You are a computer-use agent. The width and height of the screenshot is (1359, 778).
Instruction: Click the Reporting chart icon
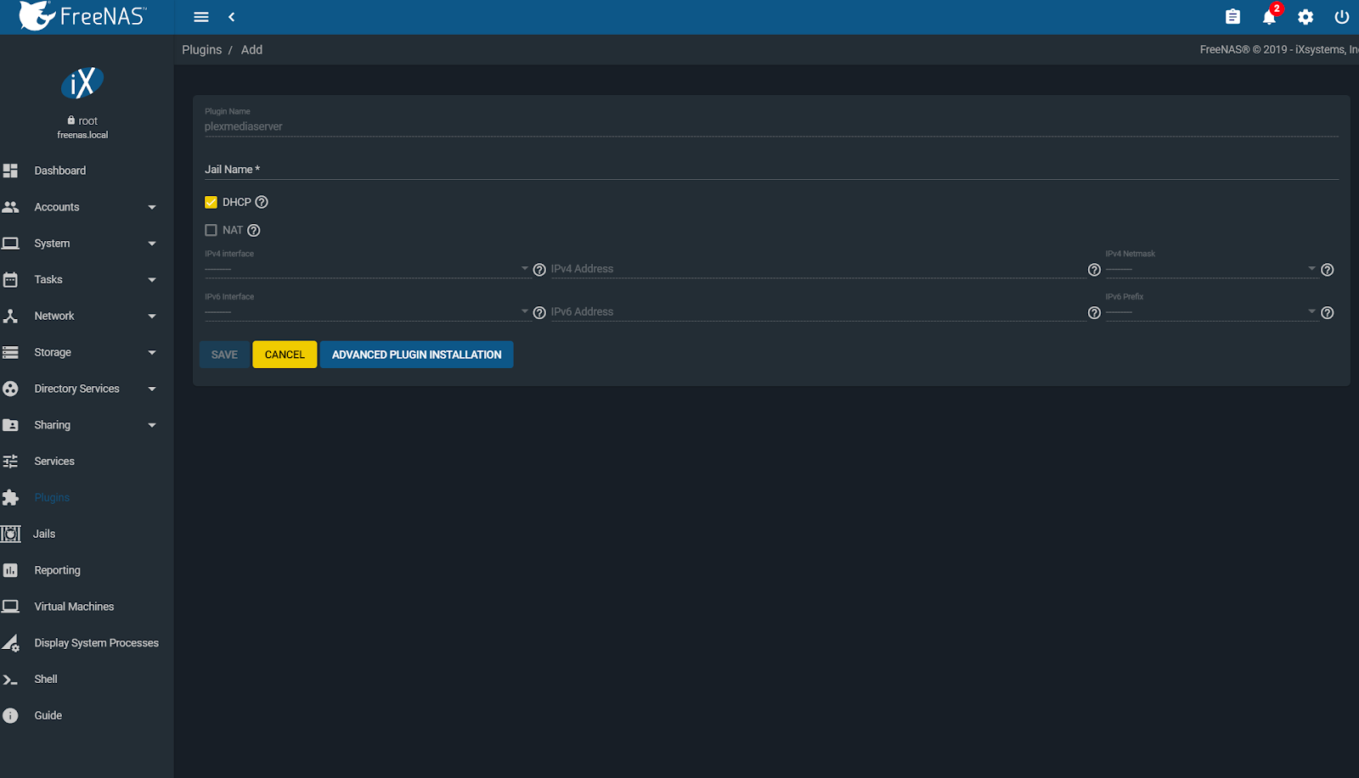point(10,570)
